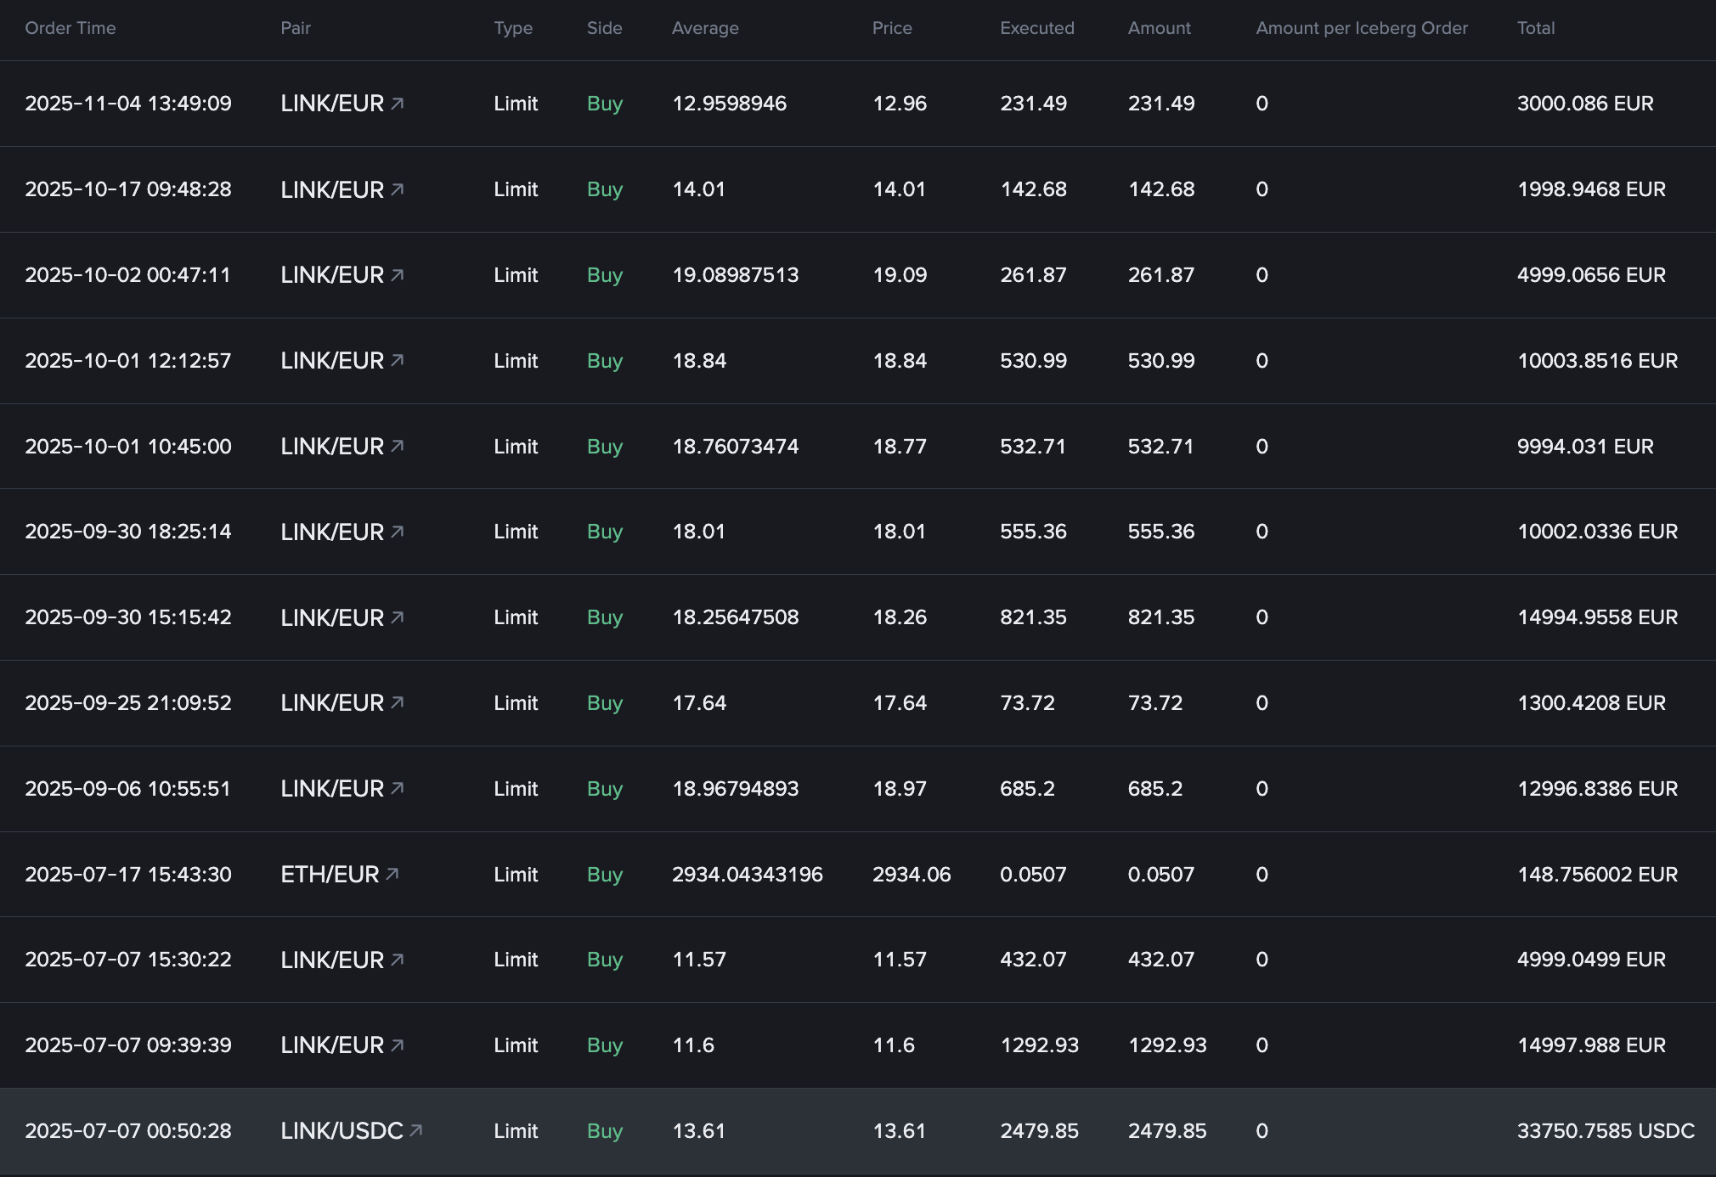Click the Executed column header
Viewport: 1716px width, 1177px height.
(1036, 28)
